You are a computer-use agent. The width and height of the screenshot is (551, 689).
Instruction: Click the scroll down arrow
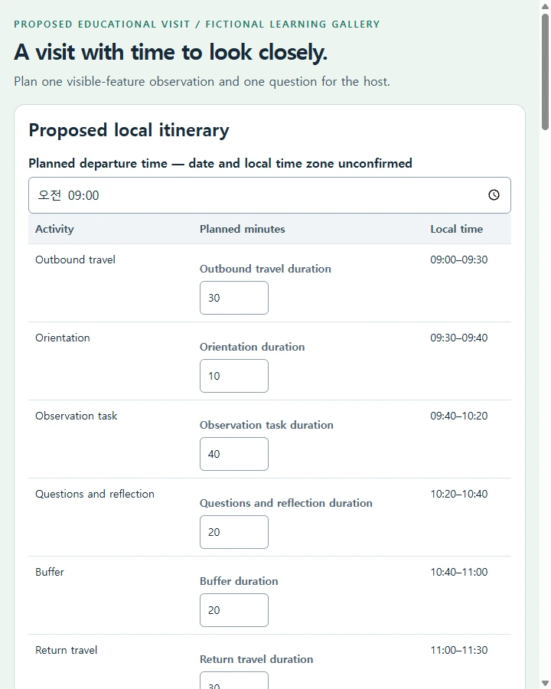[x=546, y=683]
